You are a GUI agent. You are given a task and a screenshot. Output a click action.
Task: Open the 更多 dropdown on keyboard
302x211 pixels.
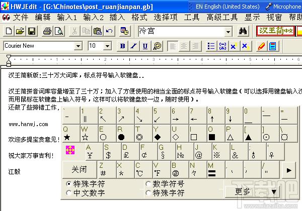pyautogui.click(x=252, y=191)
